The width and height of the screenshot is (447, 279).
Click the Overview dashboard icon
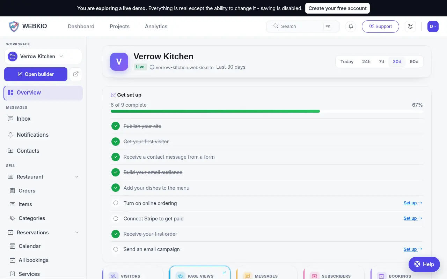pos(10,93)
